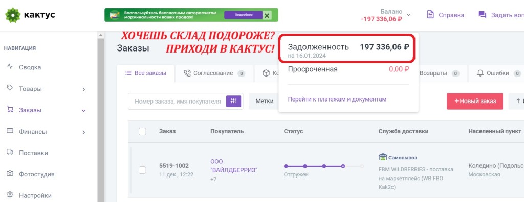This screenshot has height=202, width=524.
Task: Click the Поставки truck icon
Action: pyautogui.click(x=10, y=151)
